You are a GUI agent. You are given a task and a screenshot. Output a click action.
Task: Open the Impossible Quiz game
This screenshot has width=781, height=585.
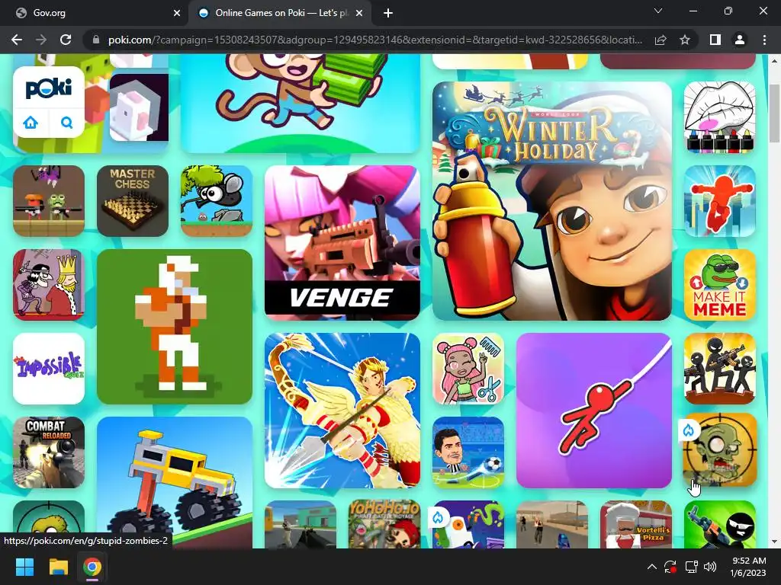(49, 368)
